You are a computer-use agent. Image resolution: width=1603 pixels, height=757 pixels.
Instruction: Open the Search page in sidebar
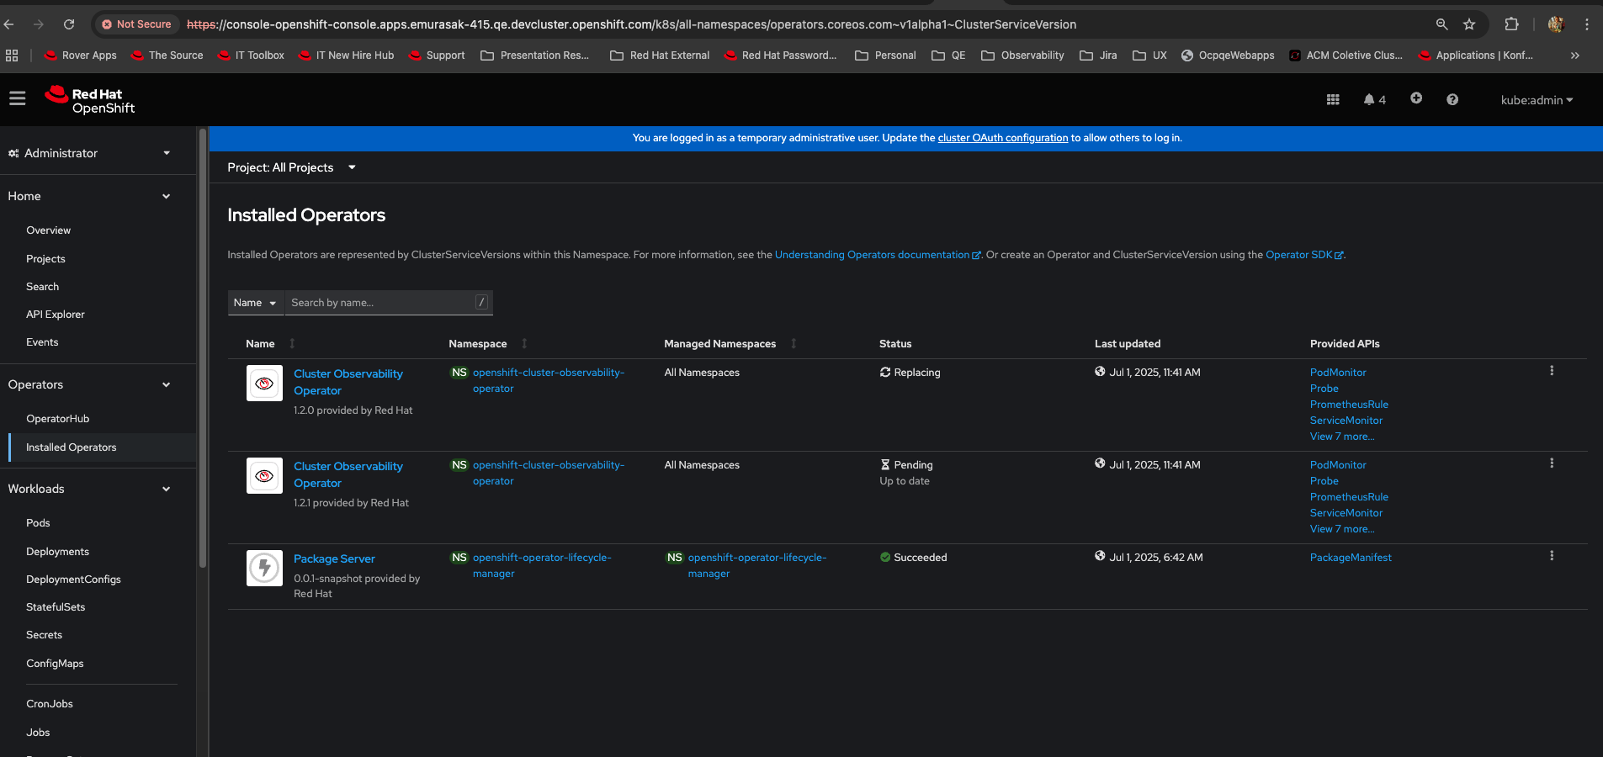[x=42, y=287]
